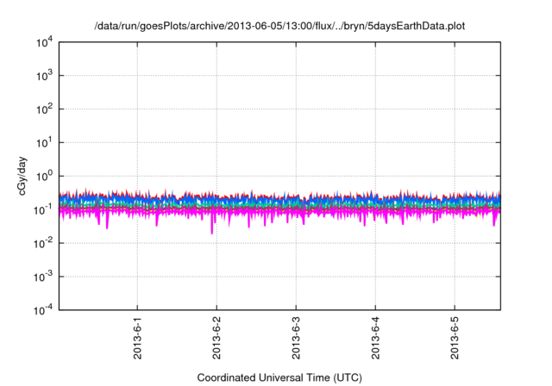
Task: Click the 2013-6-1 date tick label
Action: click(x=137, y=338)
